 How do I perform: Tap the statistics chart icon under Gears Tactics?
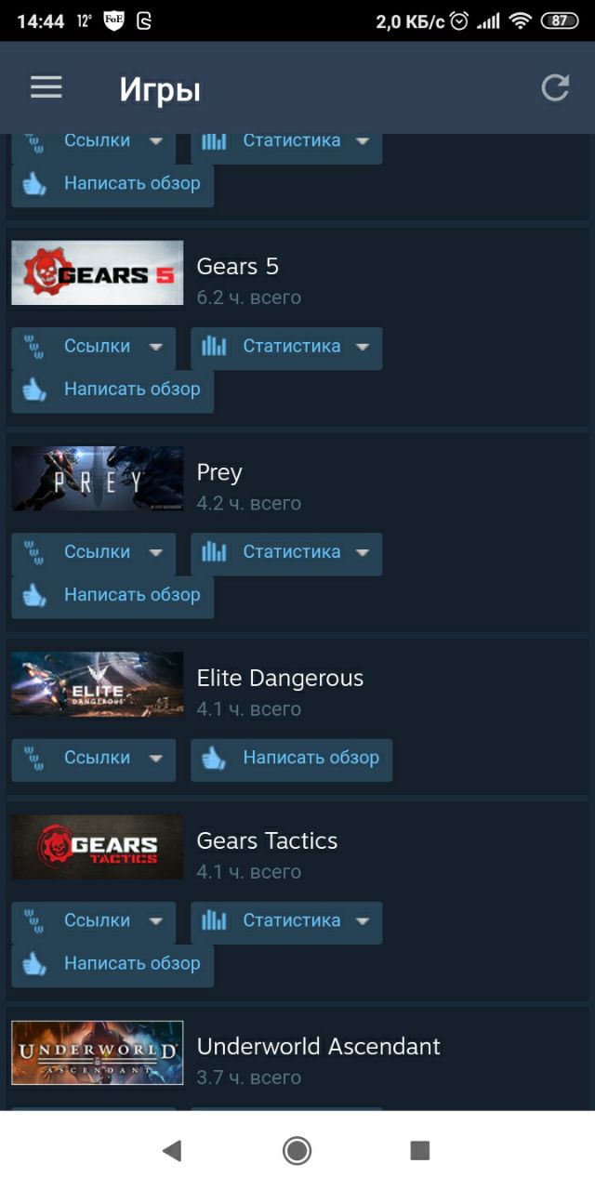pos(214,921)
